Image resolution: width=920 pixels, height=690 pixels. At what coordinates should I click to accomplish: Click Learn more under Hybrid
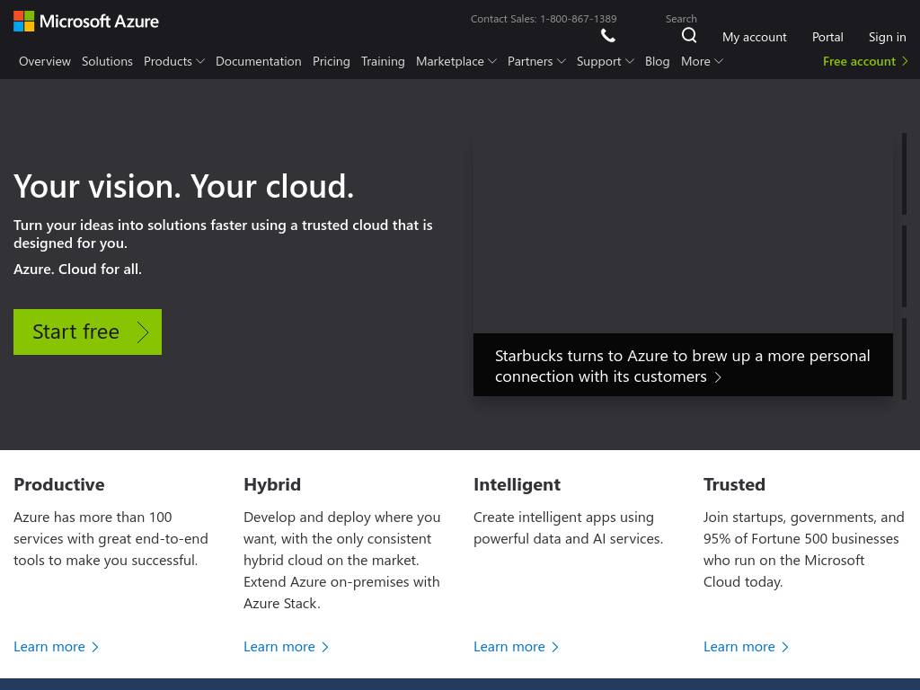click(x=279, y=647)
